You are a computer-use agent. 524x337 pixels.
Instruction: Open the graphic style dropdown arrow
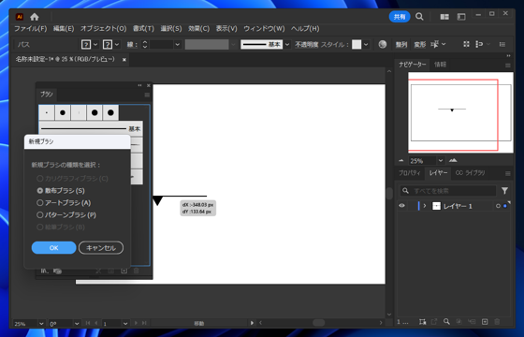366,44
